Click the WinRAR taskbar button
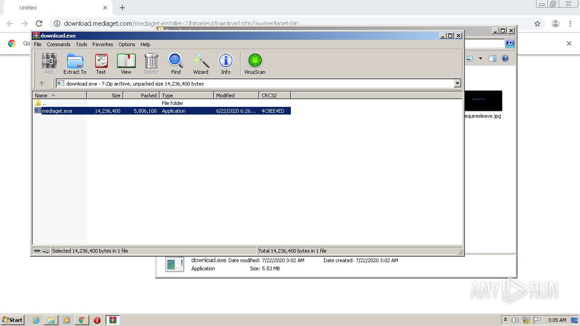Image resolution: width=580 pixels, height=326 pixels. [x=113, y=320]
